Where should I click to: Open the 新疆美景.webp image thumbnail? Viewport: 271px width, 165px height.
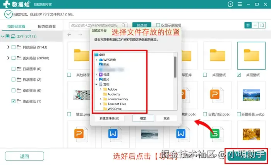(x=251, y=95)
